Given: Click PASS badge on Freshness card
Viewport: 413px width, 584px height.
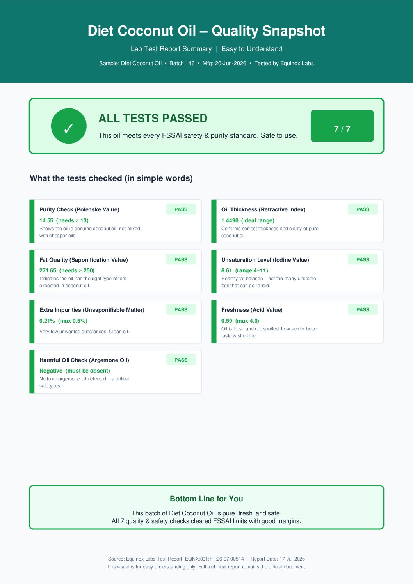Looking at the screenshot, I should (363, 309).
